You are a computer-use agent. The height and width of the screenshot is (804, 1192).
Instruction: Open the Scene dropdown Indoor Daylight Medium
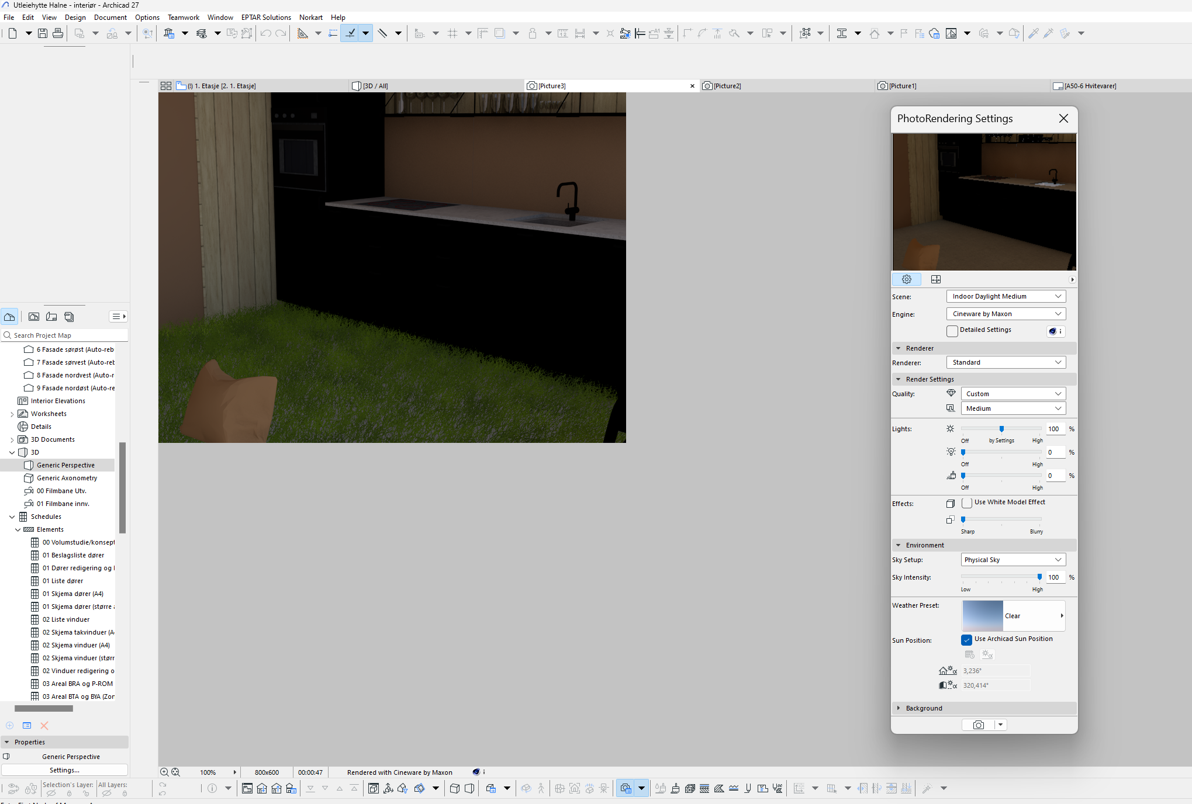tap(1006, 296)
